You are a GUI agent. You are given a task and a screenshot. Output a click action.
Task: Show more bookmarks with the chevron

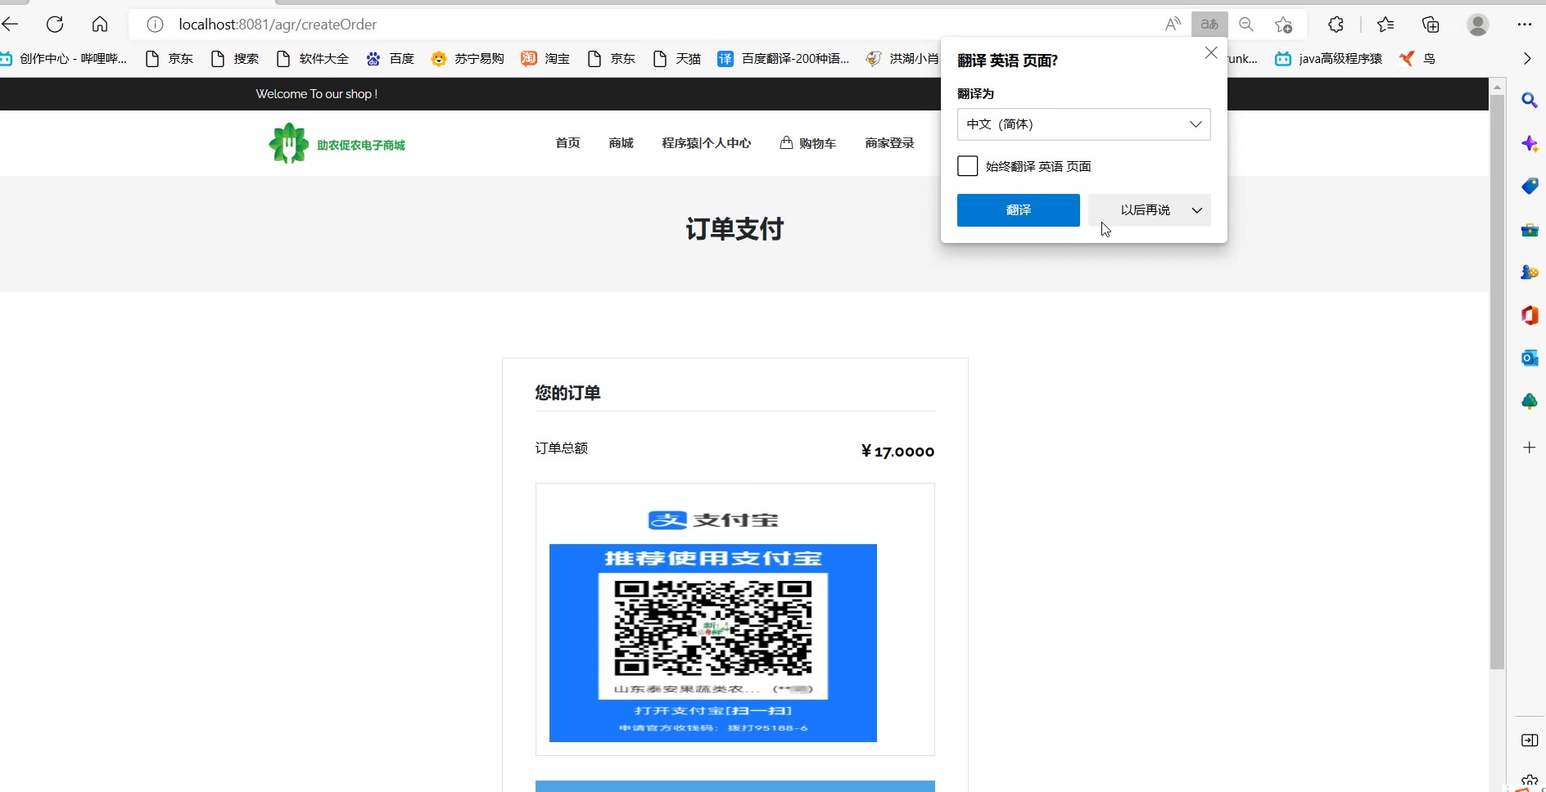1526,58
